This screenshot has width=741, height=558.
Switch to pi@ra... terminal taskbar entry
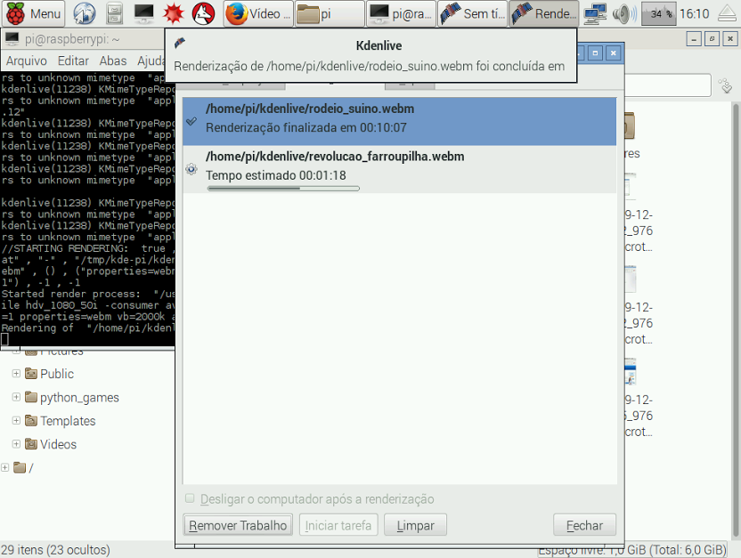(x=401, y=13)
